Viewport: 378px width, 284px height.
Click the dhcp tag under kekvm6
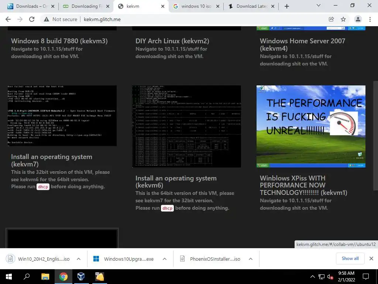click(167, 208)
